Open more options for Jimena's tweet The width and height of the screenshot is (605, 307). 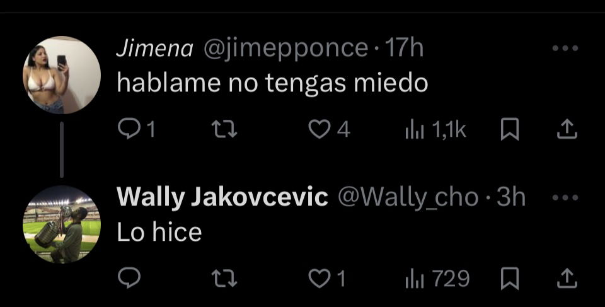coord(565,49)
